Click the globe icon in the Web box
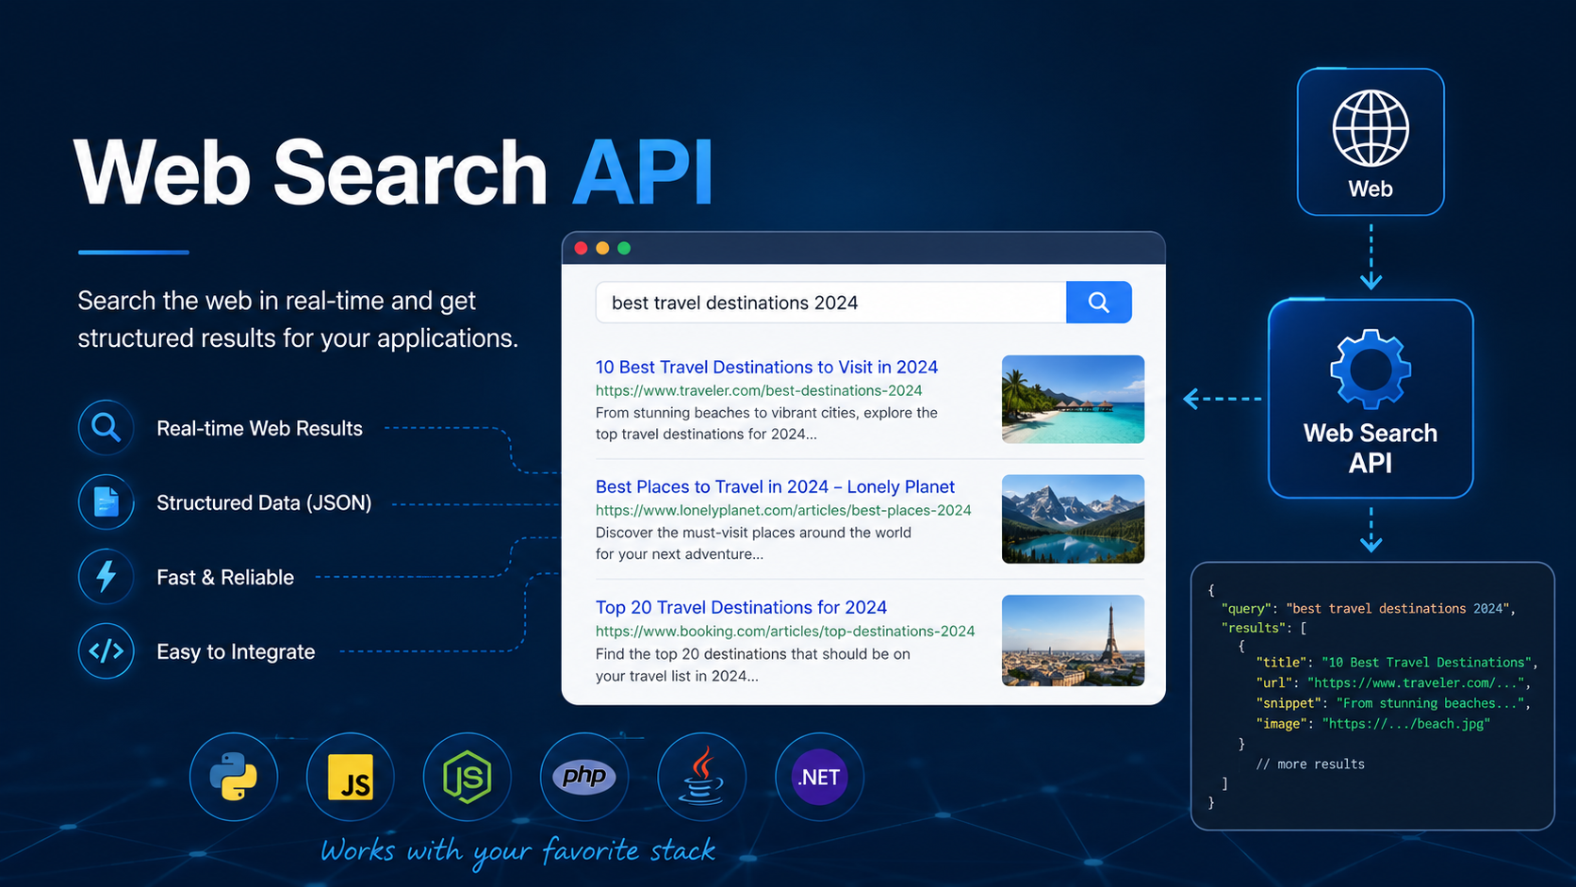This screenshot has height=887, width=1576. pos(1371,128)
